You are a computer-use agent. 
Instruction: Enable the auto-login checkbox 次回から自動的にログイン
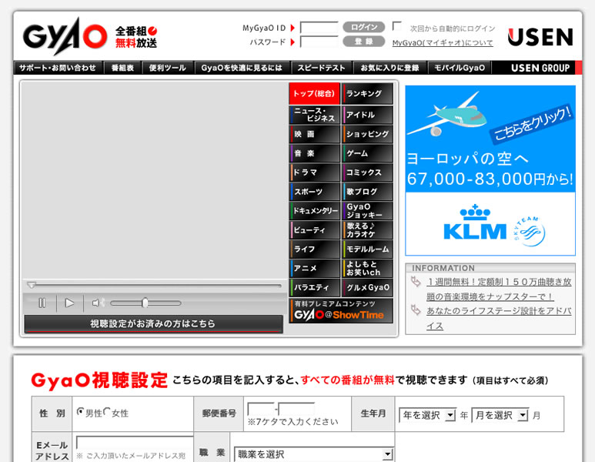click(397, 26)
